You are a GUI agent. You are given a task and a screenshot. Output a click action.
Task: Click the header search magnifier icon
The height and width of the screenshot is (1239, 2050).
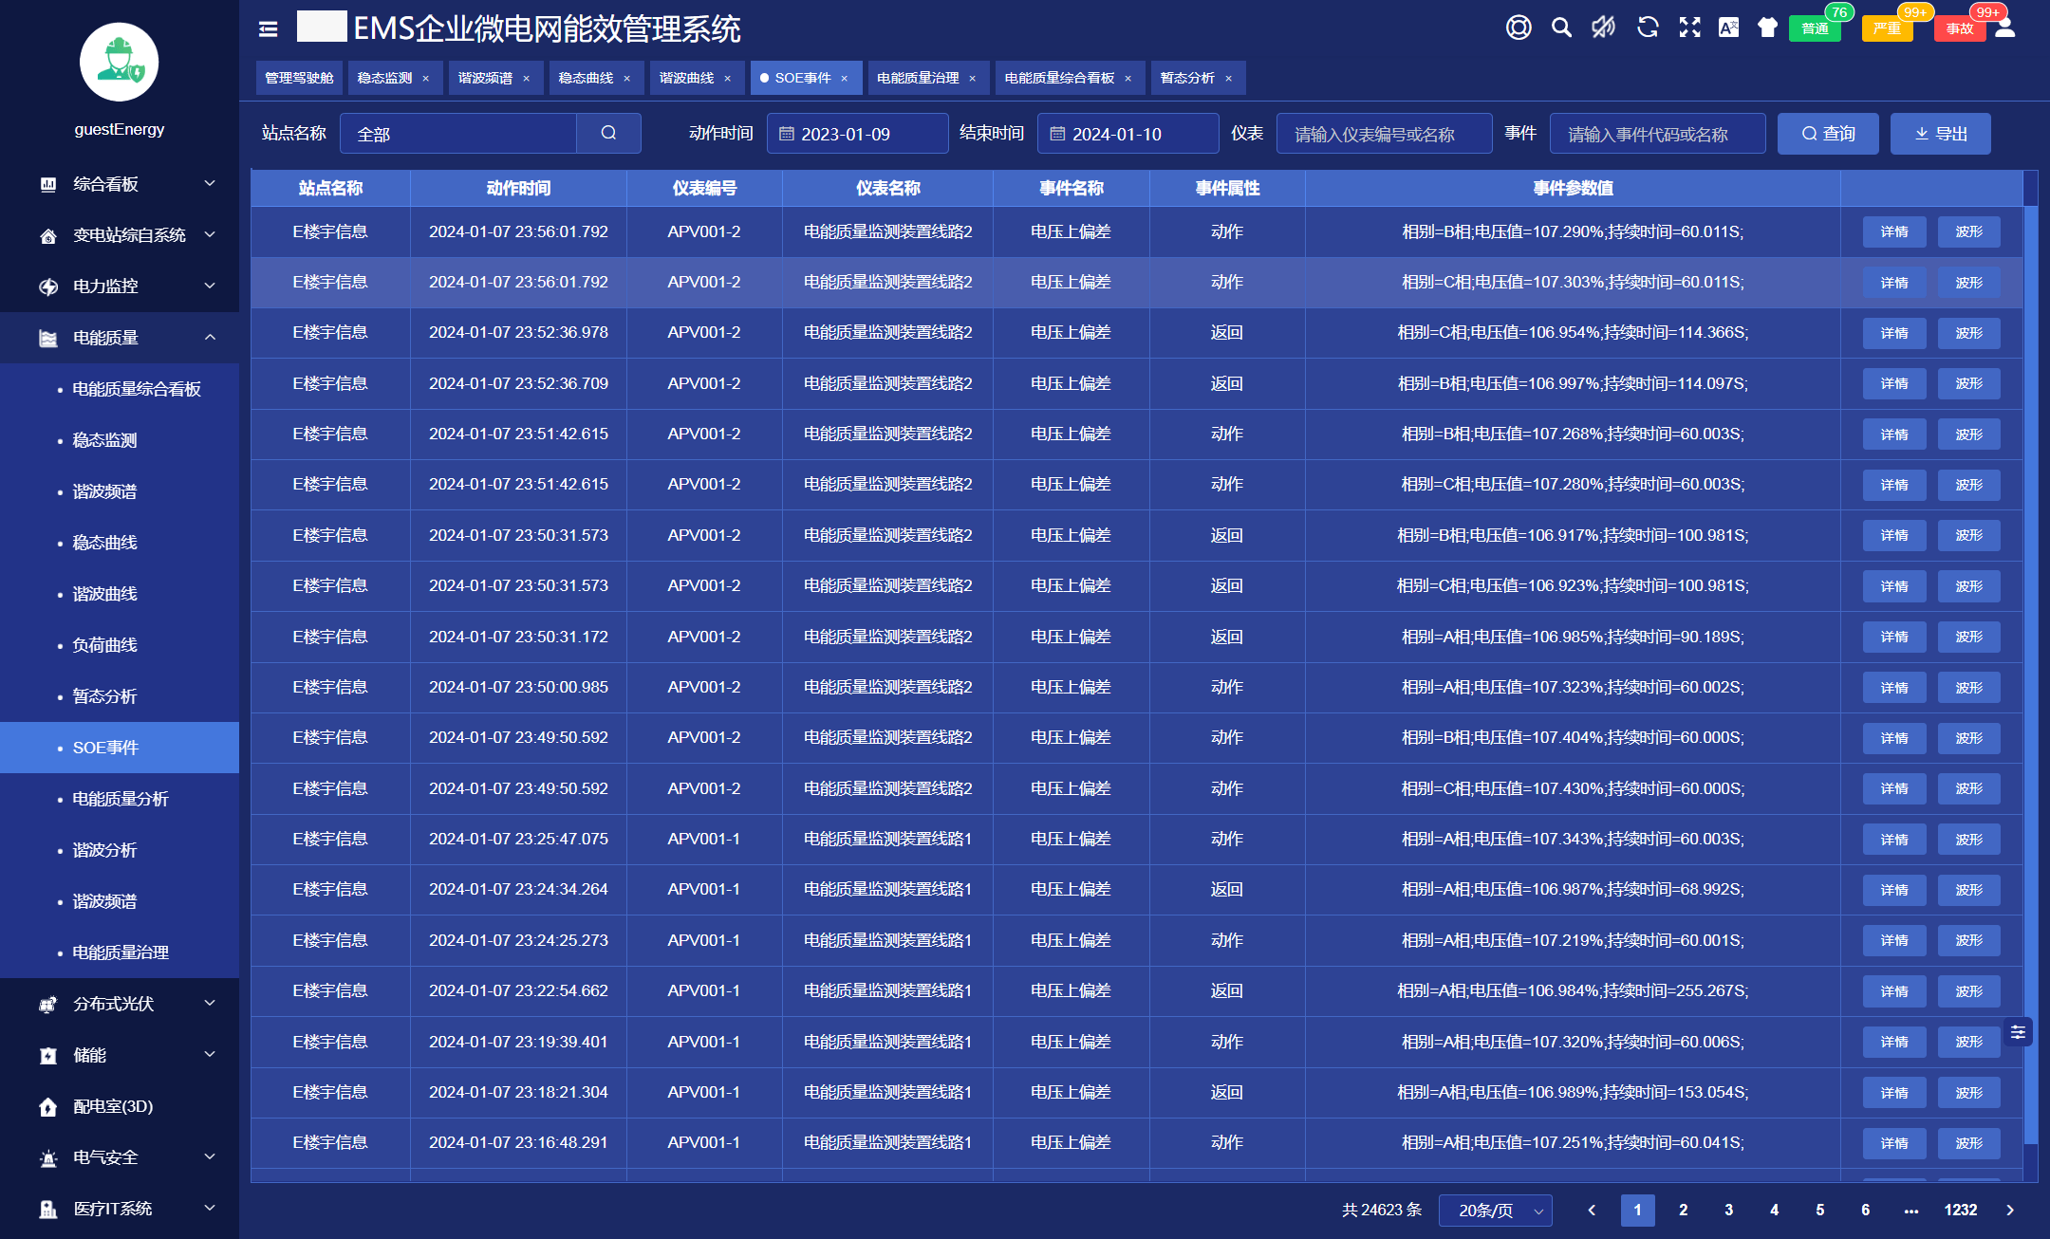tap(1561, 28)
